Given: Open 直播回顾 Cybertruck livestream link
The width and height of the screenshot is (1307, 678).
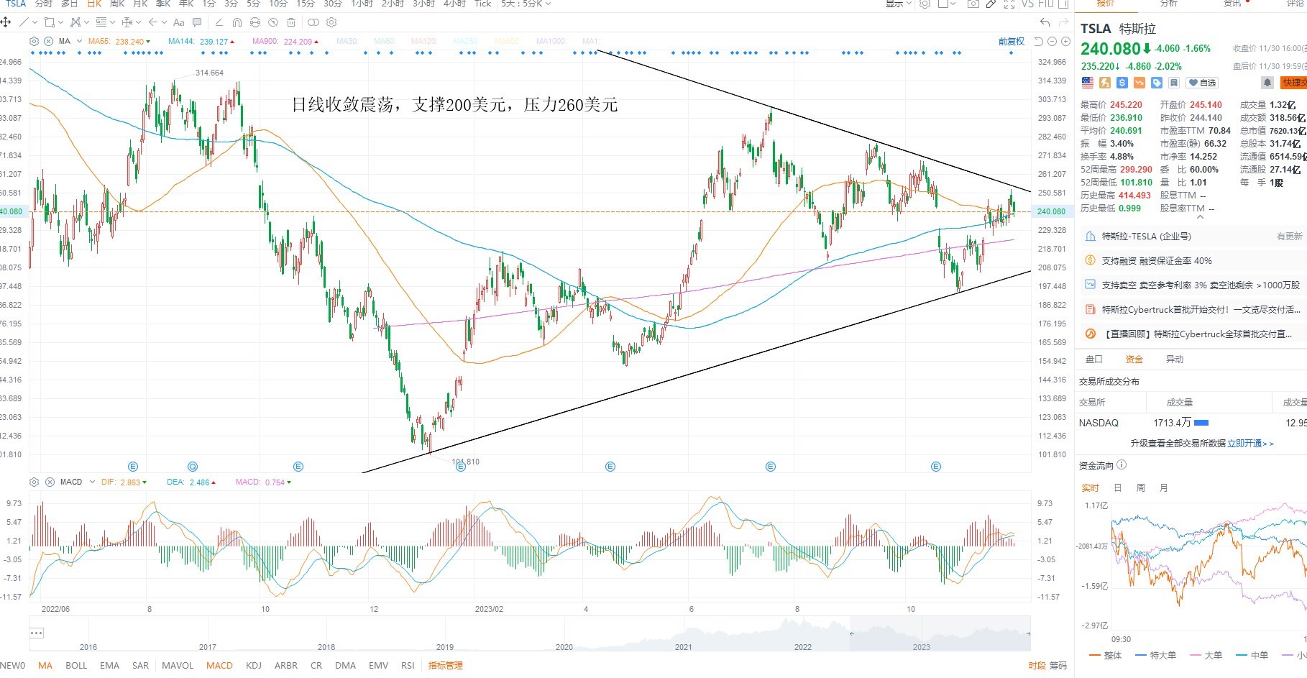Looking at the screenshot, I should tap(1192, 334).
